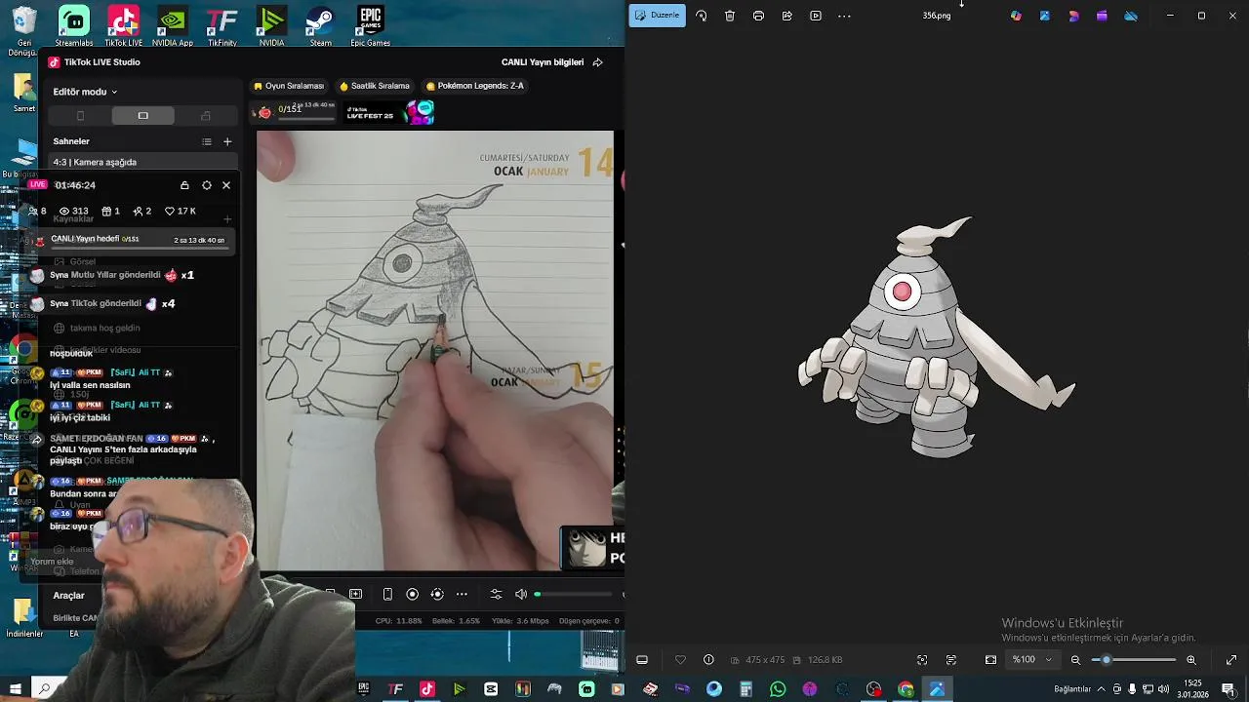Screen dimensions: 1249x702
Task: Open the live overlay settings gear icon
Action: pos(206,185)
